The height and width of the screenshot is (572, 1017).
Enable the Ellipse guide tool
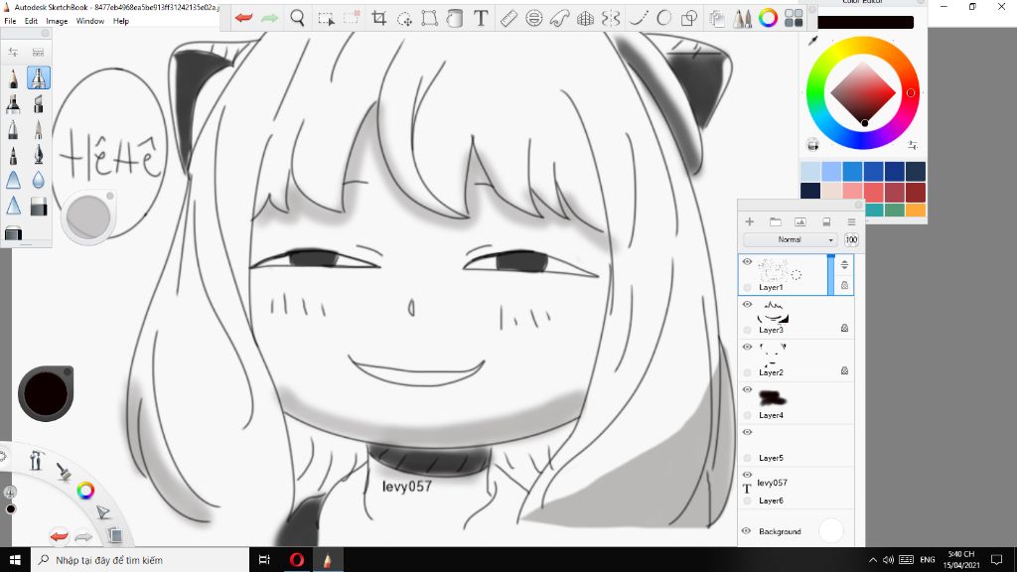(x=533, y=18)
